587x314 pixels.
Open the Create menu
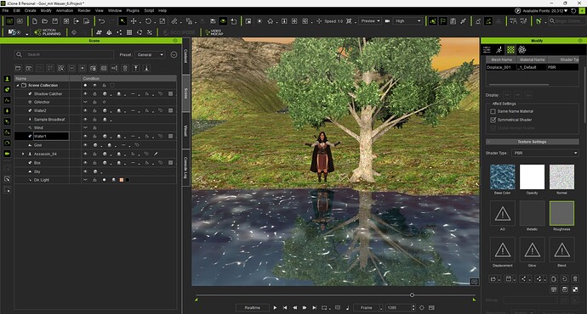31,11
